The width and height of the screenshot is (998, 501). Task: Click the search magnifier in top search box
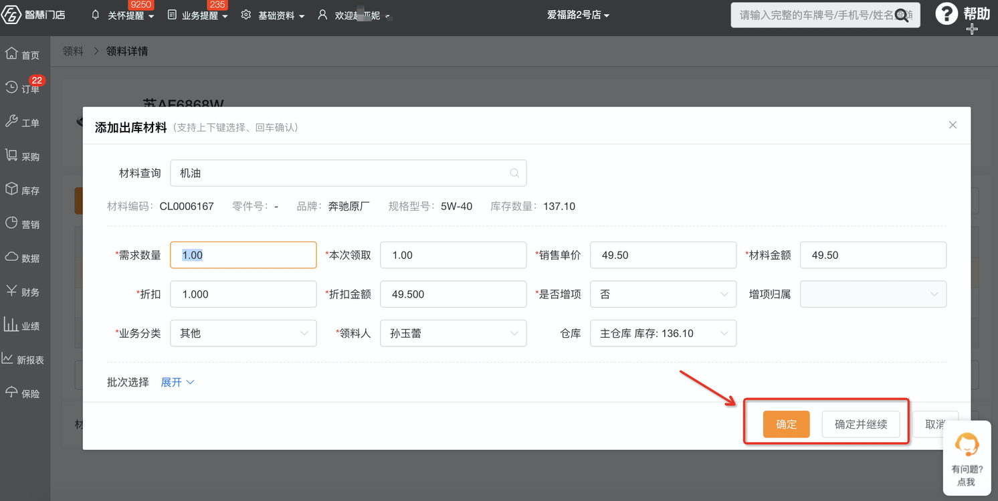902,15
